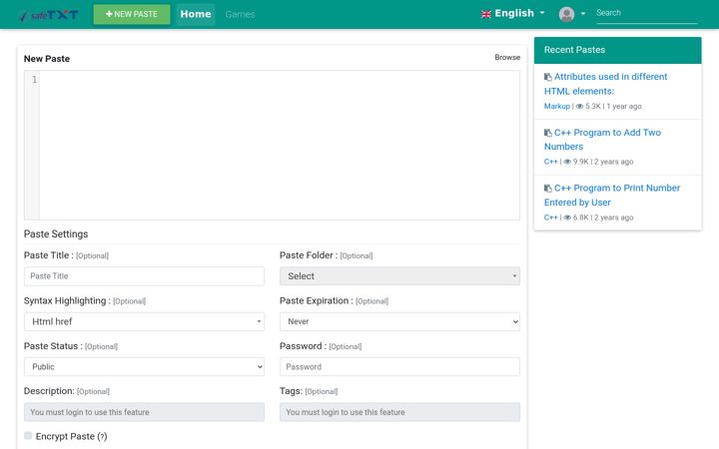
Task: Open the Paste Status Public dropdown
Action: [144, 367]
